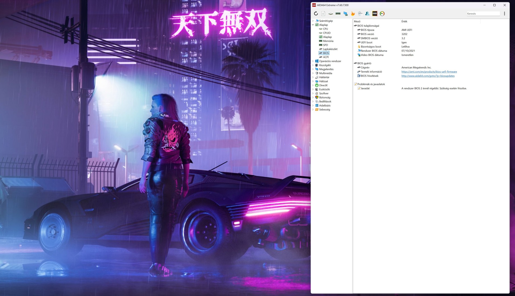
Task: Select the Bizontságos boot row label
Action: [371, 47]
